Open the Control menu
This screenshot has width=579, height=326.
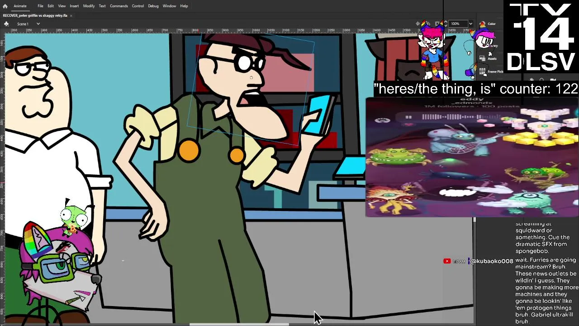tap(138, 6)
